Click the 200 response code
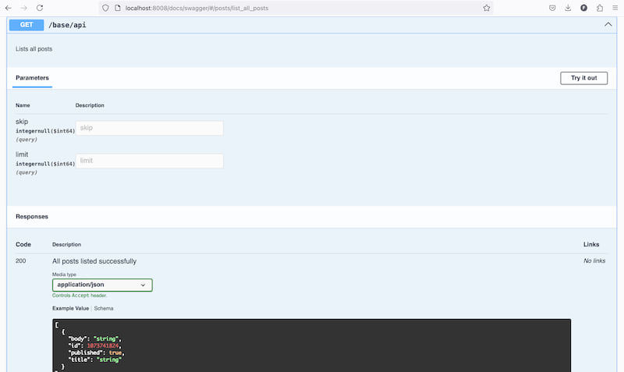This screenshot has height=372, width=624. point(21,261)
